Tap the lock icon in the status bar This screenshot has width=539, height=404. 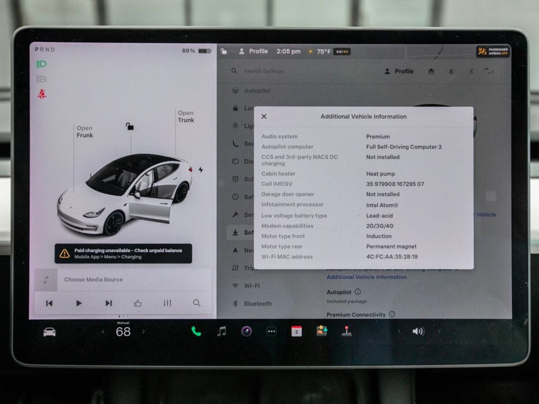click(224, 51)
